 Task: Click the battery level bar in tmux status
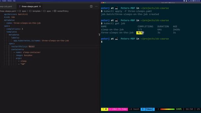[x=167, y=109]
